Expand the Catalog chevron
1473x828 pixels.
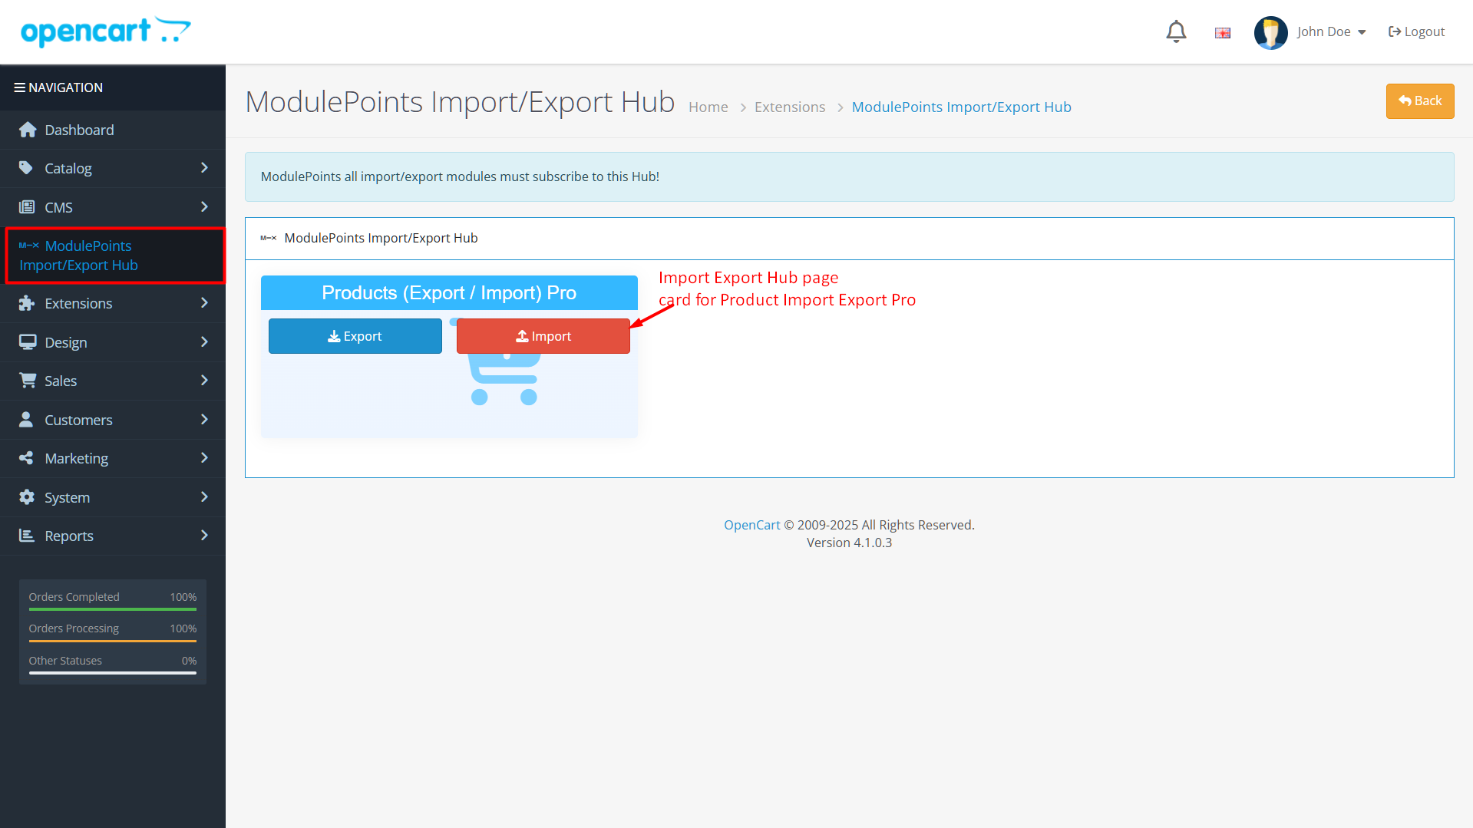coord(204,167)
